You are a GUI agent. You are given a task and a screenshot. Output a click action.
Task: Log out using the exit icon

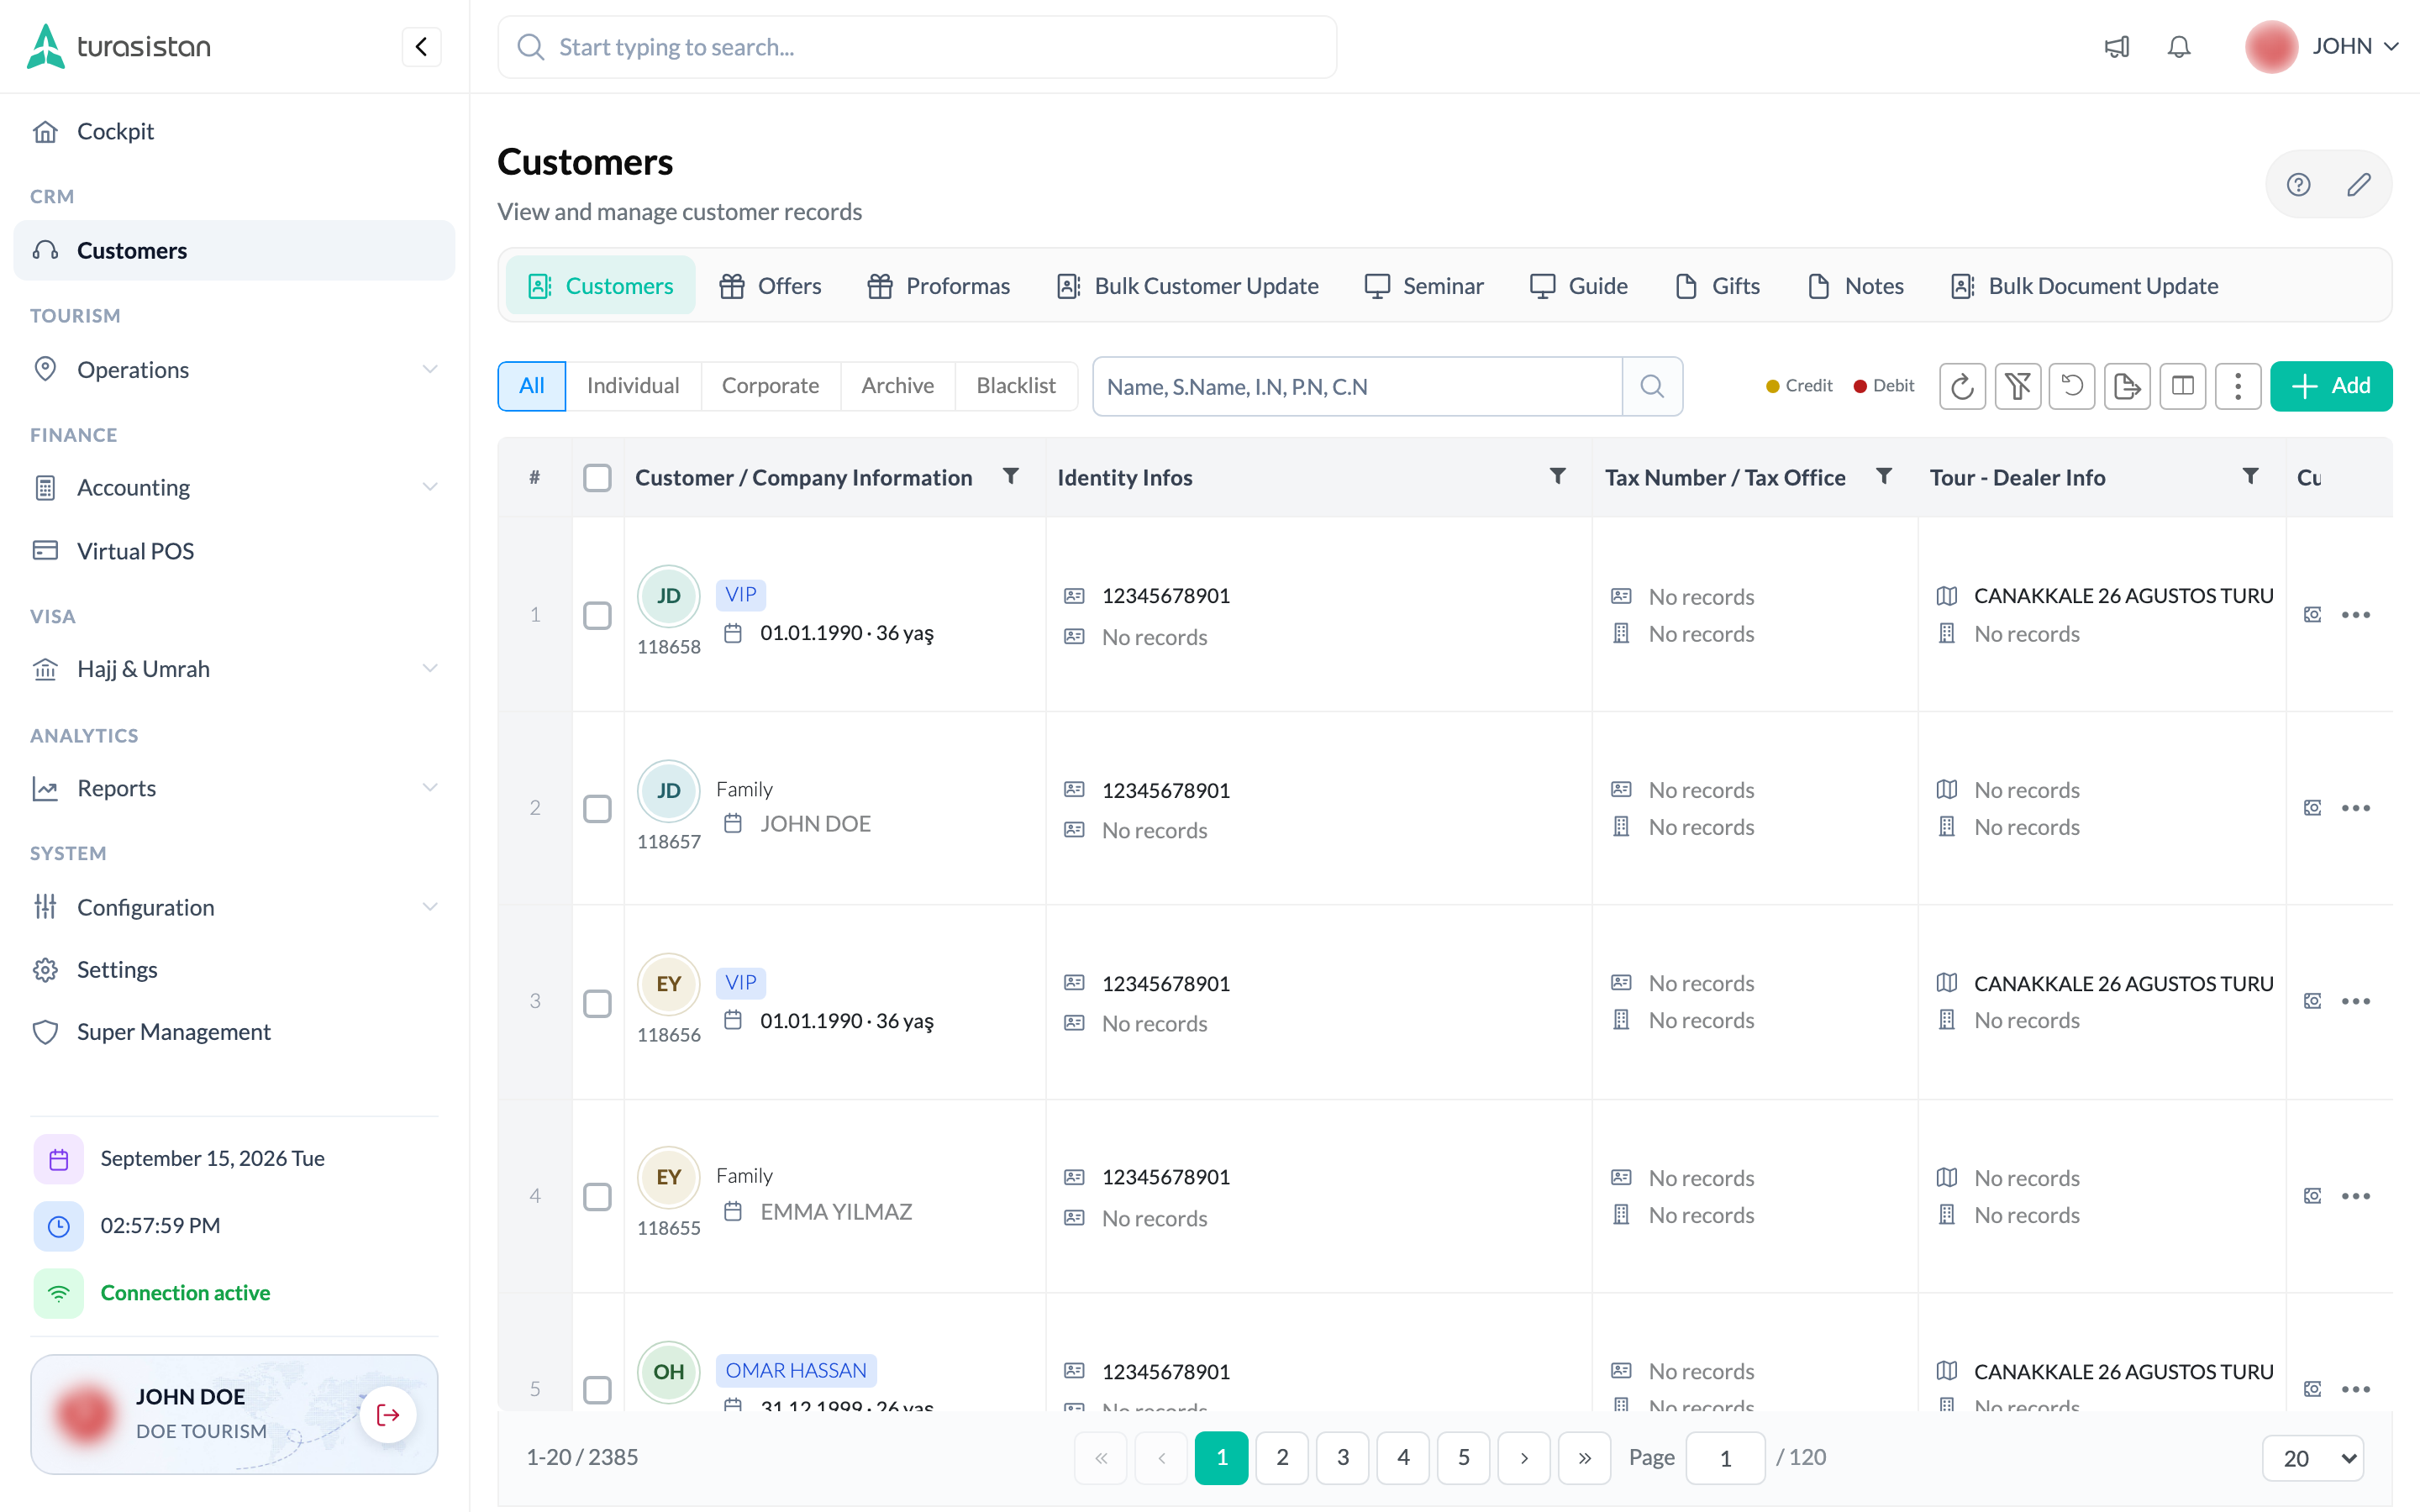click(388, 1414)
